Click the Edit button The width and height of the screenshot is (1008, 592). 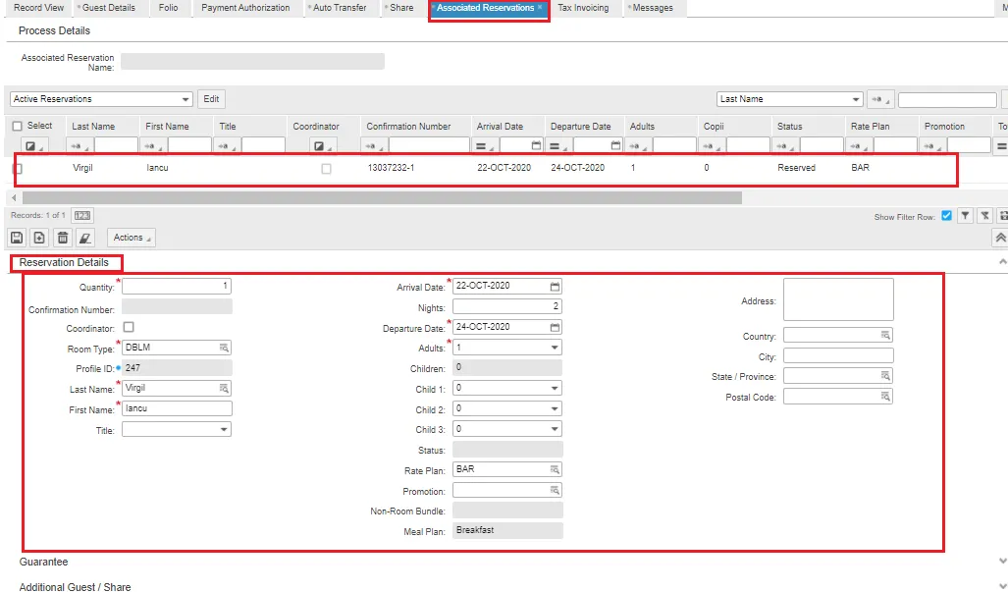point(211,99)
